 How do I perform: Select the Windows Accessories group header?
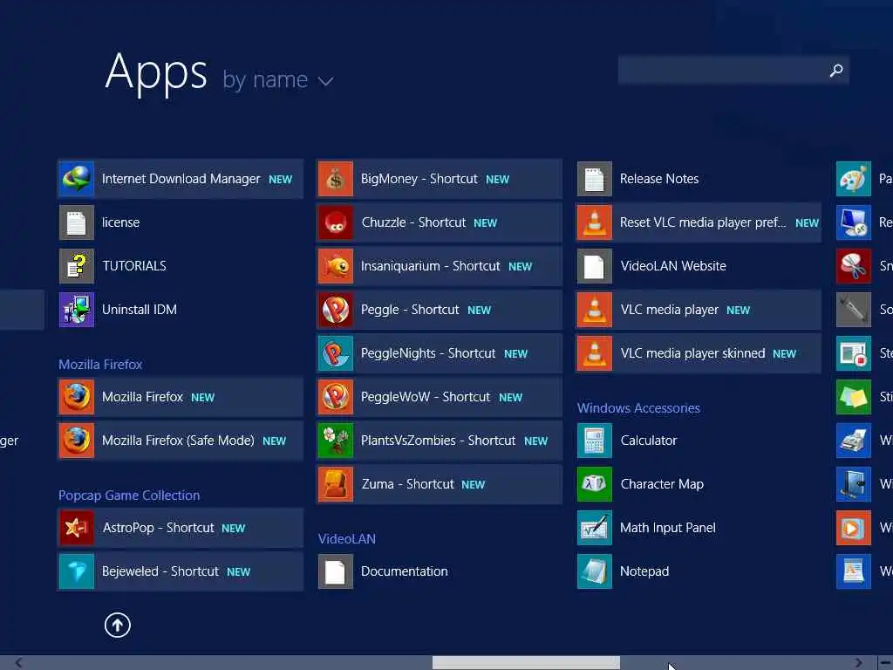(638, 408)
